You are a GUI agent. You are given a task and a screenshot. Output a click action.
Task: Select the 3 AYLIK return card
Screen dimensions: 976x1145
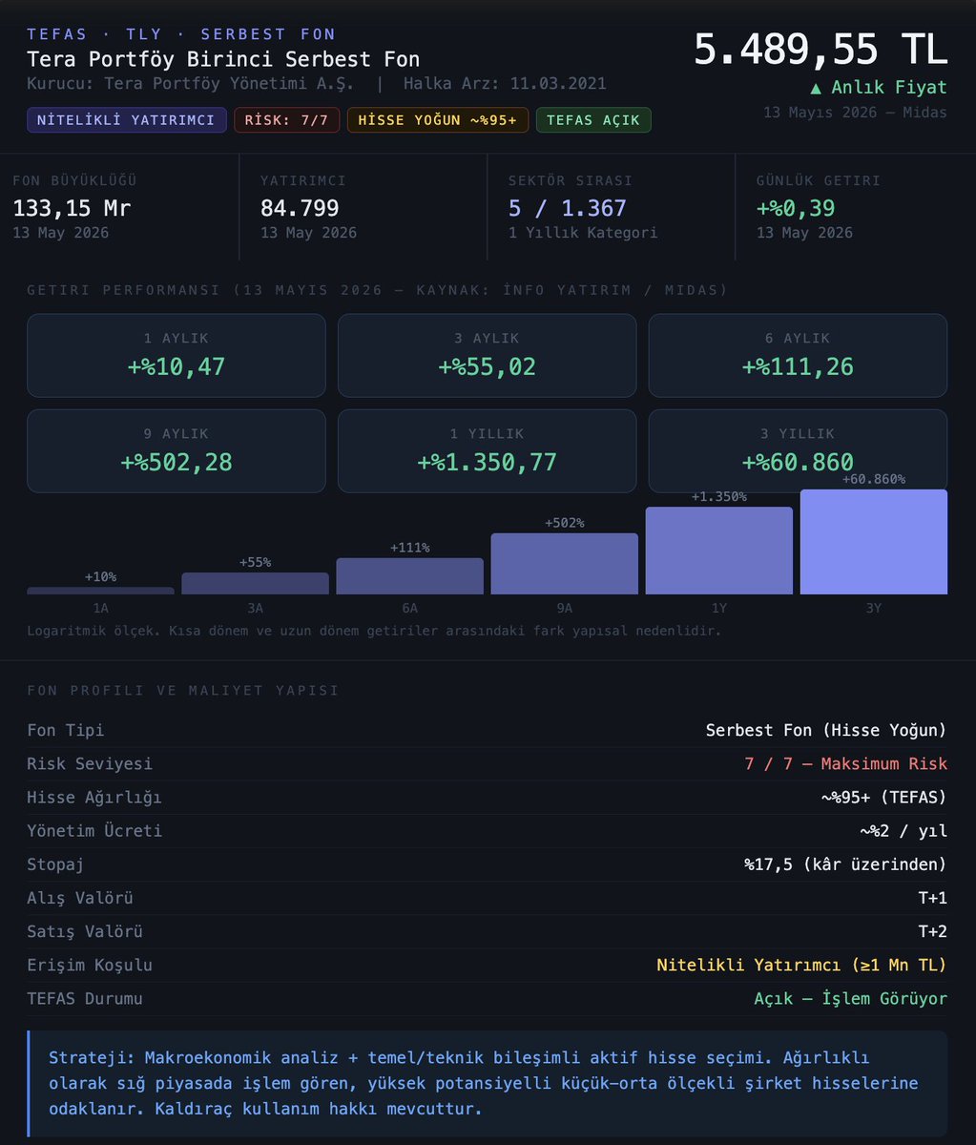(x=488, y=356)
